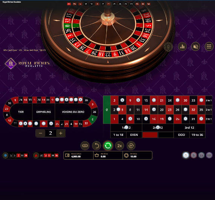The height and width of the screenshot is (200, 215).
Task: Decrease neighbors count with minus
Action: click(40, 133)
